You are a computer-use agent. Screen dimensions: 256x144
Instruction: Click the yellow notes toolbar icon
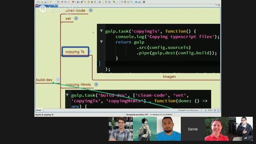[x=89, y=2]
